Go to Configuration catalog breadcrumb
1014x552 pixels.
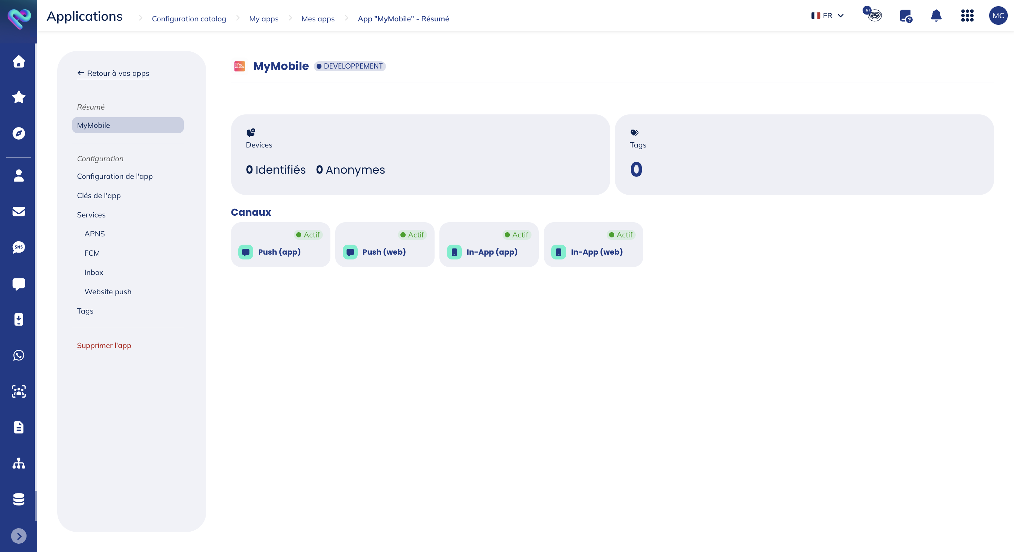[x=189, y=19]
